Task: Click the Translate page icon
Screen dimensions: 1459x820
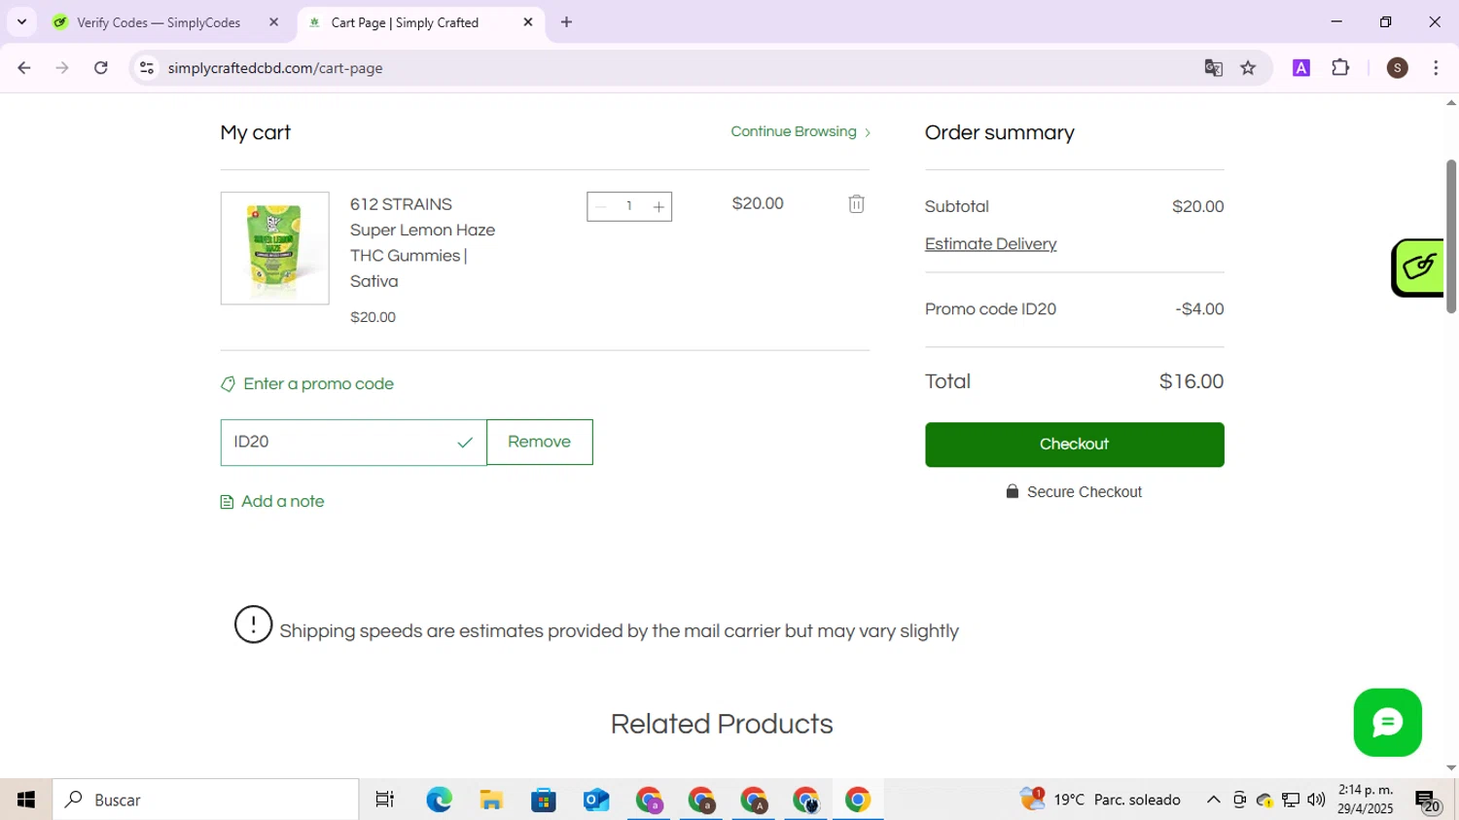Action: click(x=1213, y=68)
